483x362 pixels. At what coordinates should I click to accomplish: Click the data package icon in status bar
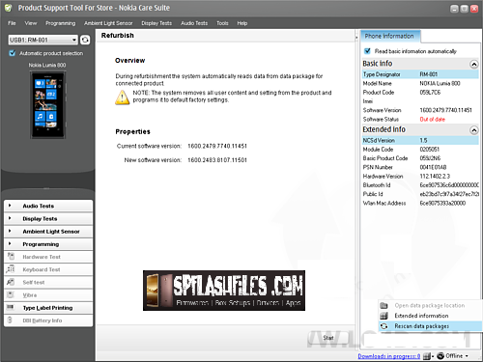[427, 356]
